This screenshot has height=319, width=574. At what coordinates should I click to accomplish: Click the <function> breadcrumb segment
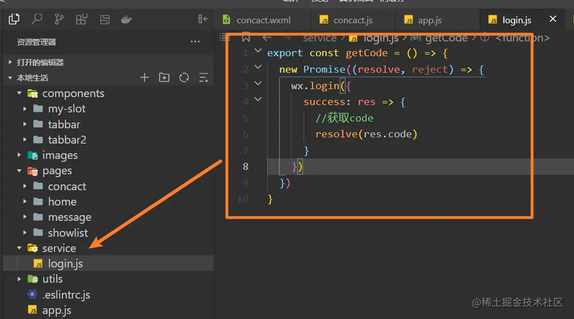point(515,37)
